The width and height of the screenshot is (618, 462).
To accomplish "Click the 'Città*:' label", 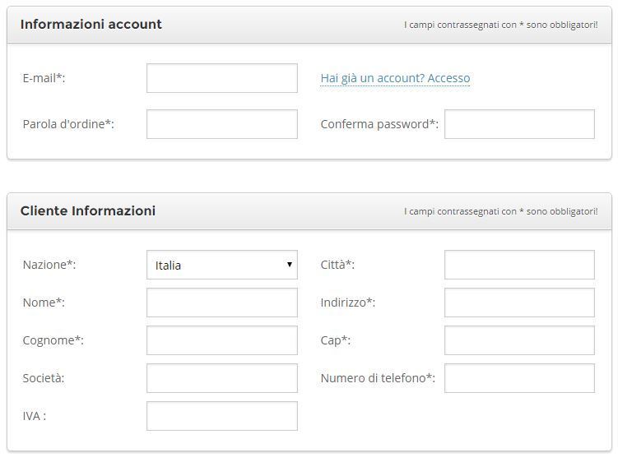I will [337, 265].
